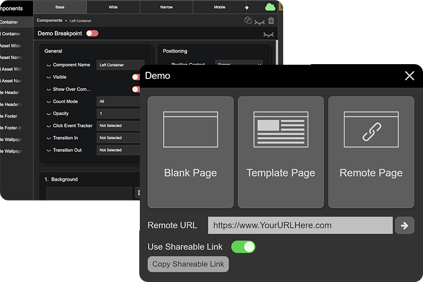Submit the Remote URL with arrow button
The width and height of the screenshot is (423, 282).
(405, 225)
